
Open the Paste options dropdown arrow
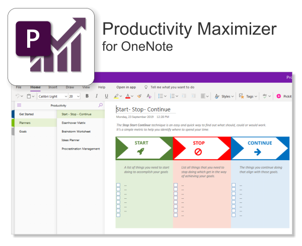pos(33,96)
